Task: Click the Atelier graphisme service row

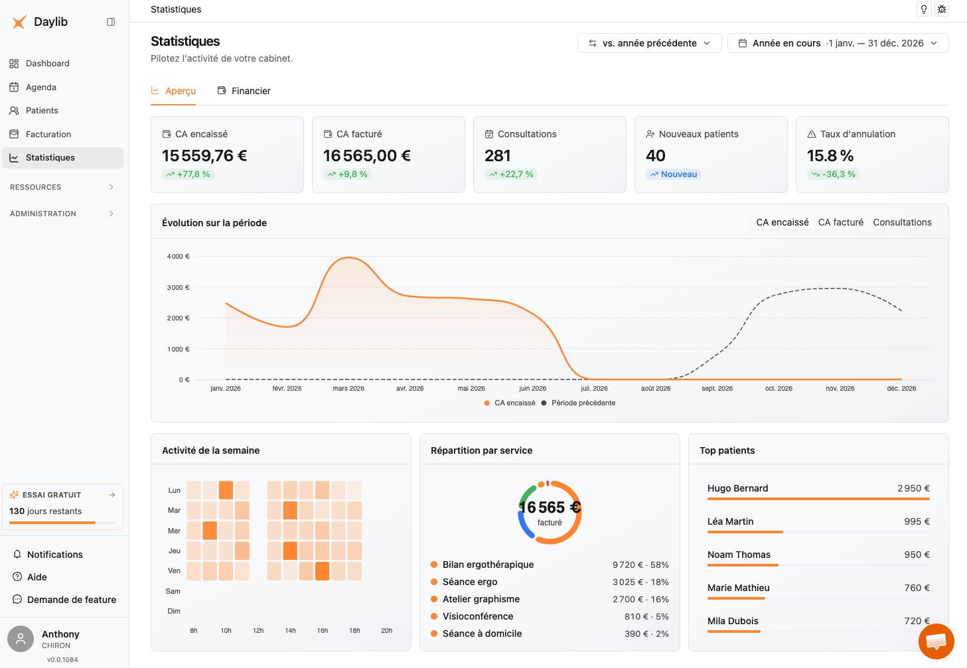Action: pos(550,599)
